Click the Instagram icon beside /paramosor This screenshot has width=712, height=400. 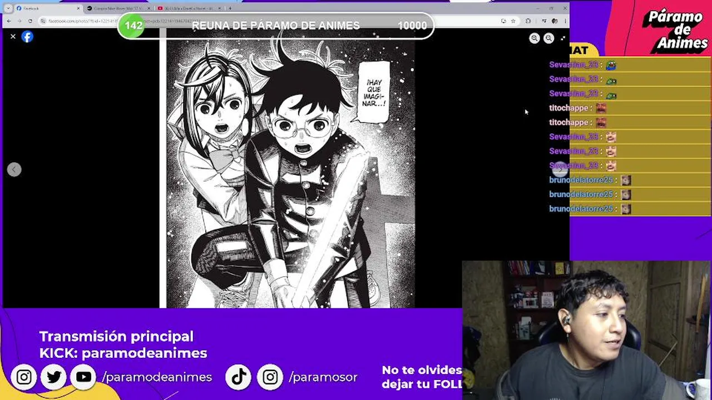coord(270,377)
